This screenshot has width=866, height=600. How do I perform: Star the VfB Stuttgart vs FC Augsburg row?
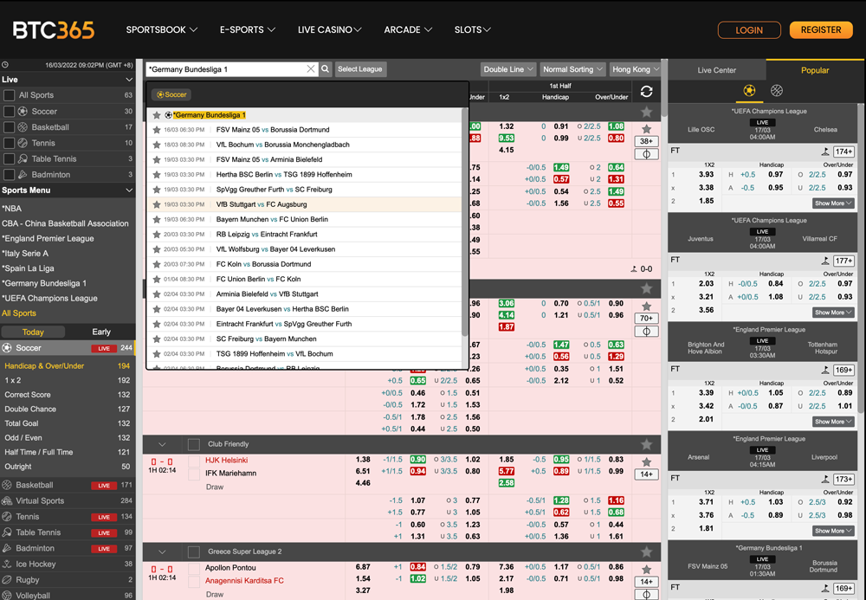157,204
